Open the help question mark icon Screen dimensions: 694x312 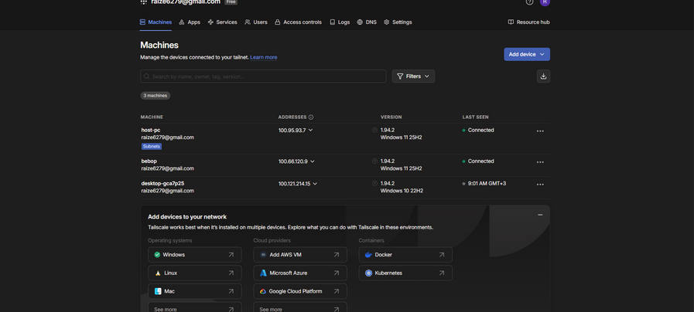(x=529, y=2)
